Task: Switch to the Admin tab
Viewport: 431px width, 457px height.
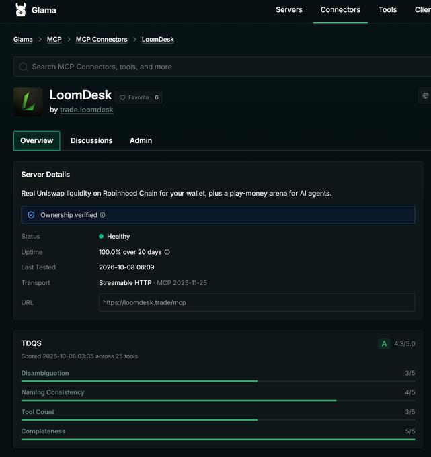Action: click(141, 140)
